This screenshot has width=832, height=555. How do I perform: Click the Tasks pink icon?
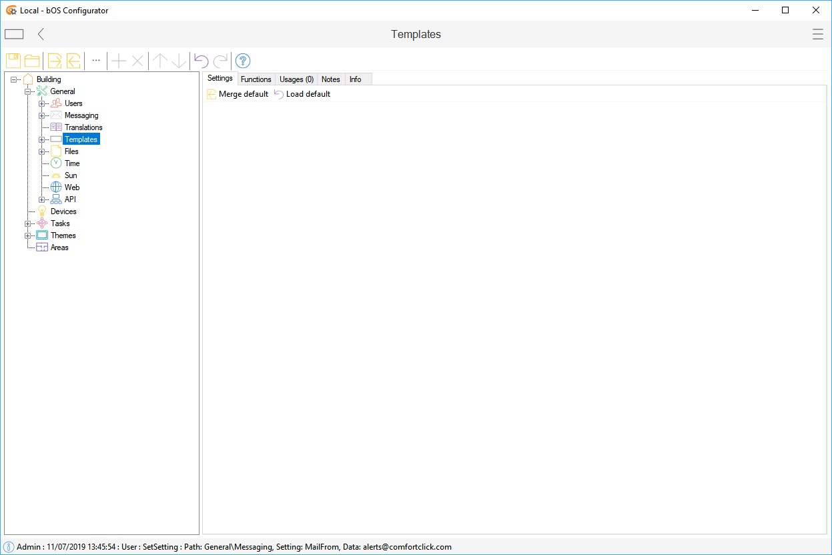[42, 223]
